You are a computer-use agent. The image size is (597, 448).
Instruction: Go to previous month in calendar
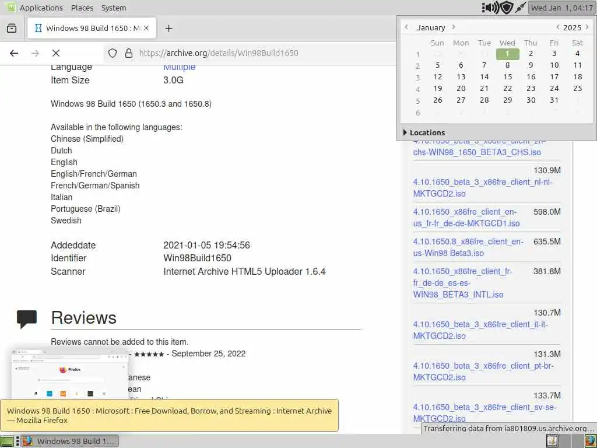point(406,27)
